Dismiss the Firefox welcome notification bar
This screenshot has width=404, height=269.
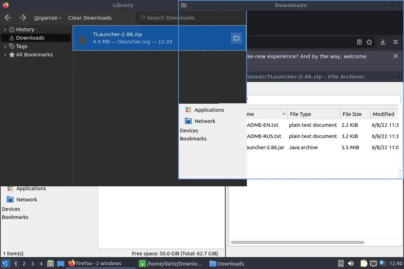[x=396, y=56]
